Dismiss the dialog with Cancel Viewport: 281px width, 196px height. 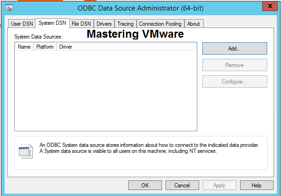pyautogui.click(x=182, y=185)
